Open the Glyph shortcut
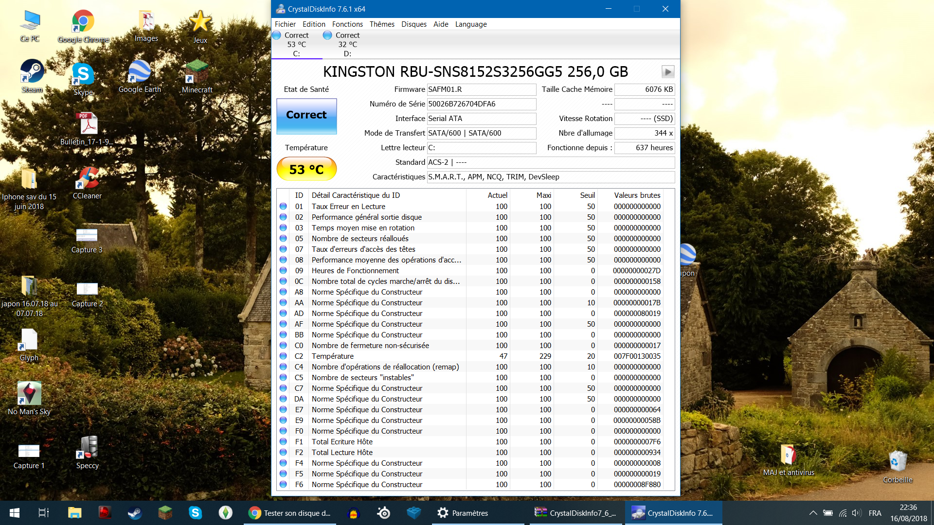Image resolution: width=934 pixels, height=525 pixels. 29,345
